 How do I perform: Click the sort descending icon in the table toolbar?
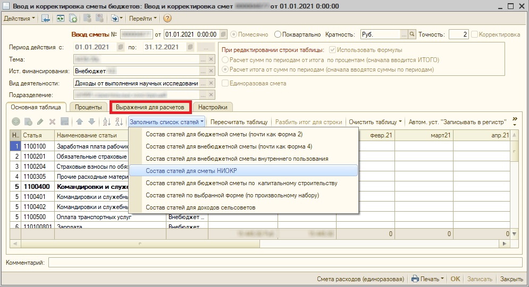(x=119, y=121)
